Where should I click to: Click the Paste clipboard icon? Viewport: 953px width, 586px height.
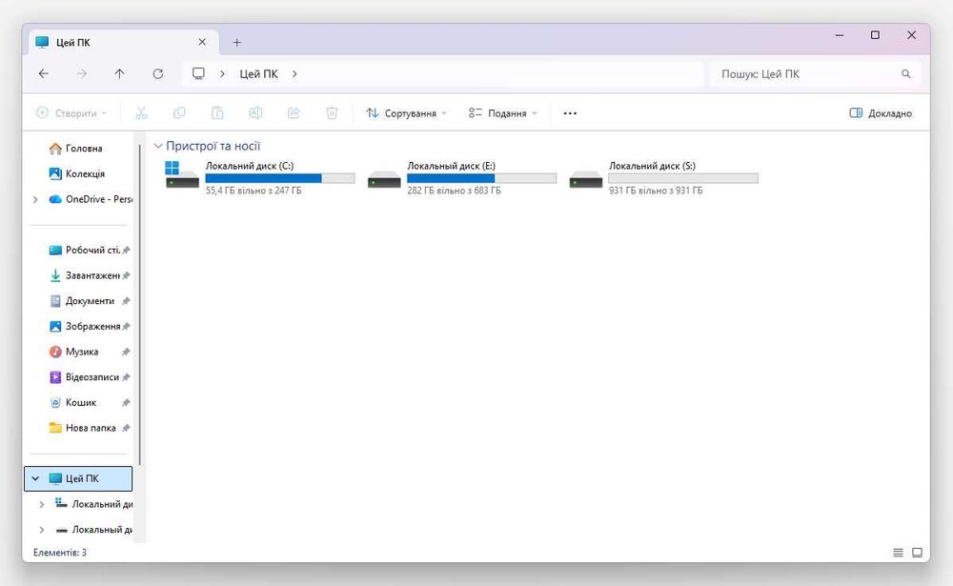pos(217,113)
